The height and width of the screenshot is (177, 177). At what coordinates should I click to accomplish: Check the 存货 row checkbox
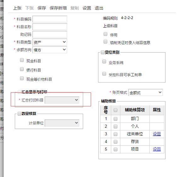(x=116, y=142)
